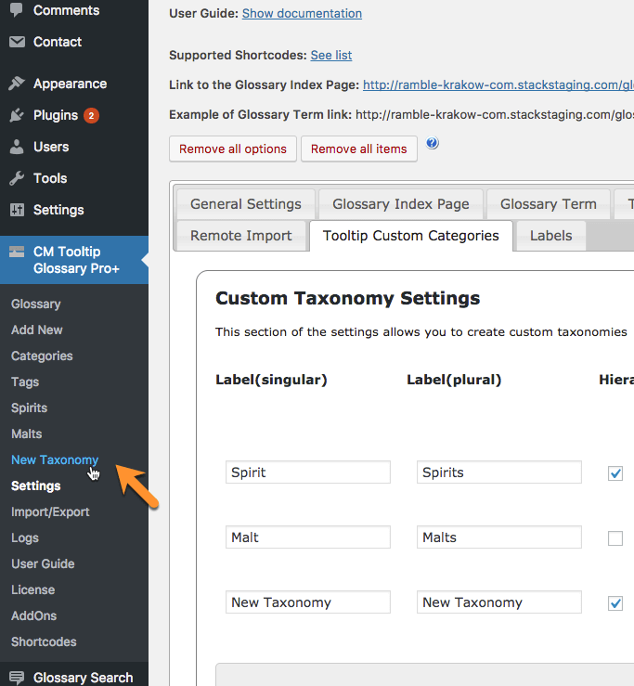The height and width of the screenshot is (686, 634).
Task: Click the Users person icon
Action: tap(17, 147)
